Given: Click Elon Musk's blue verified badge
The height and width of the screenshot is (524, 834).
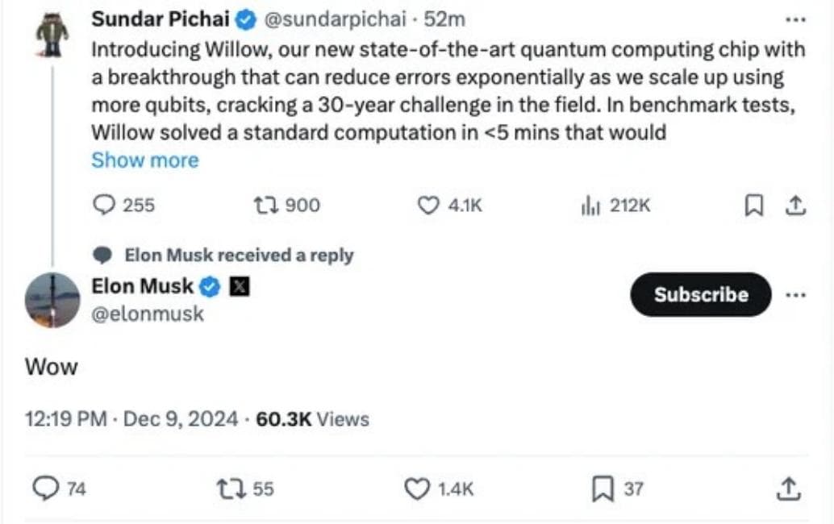Looking at the screenshot, I should (x=210, y=286).
